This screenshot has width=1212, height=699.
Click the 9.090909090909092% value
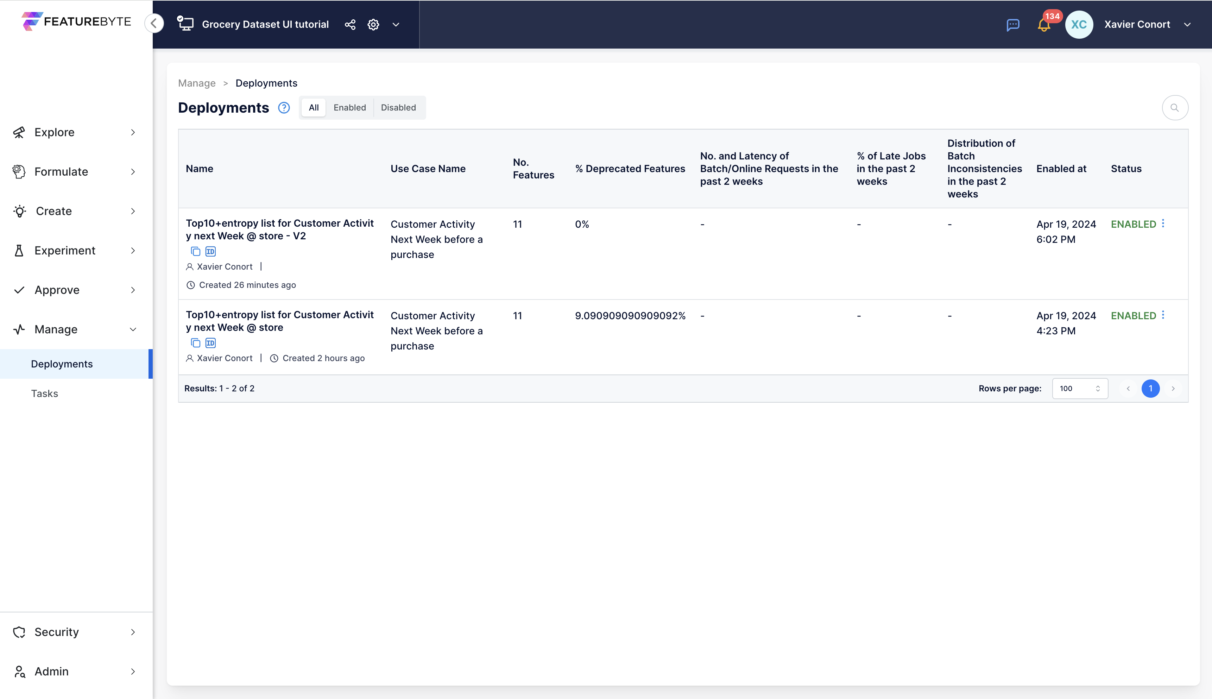630,315
